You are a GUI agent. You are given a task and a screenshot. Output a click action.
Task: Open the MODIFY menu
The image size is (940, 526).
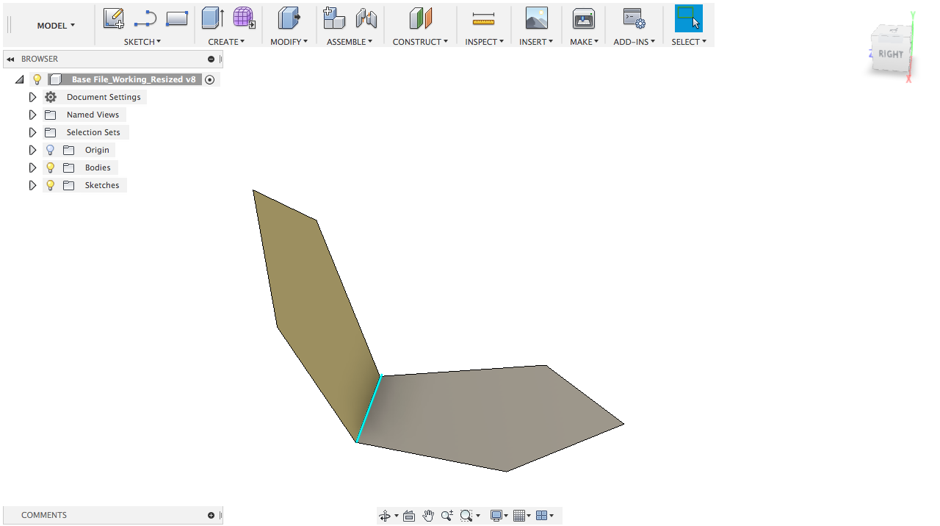point(289,42)
